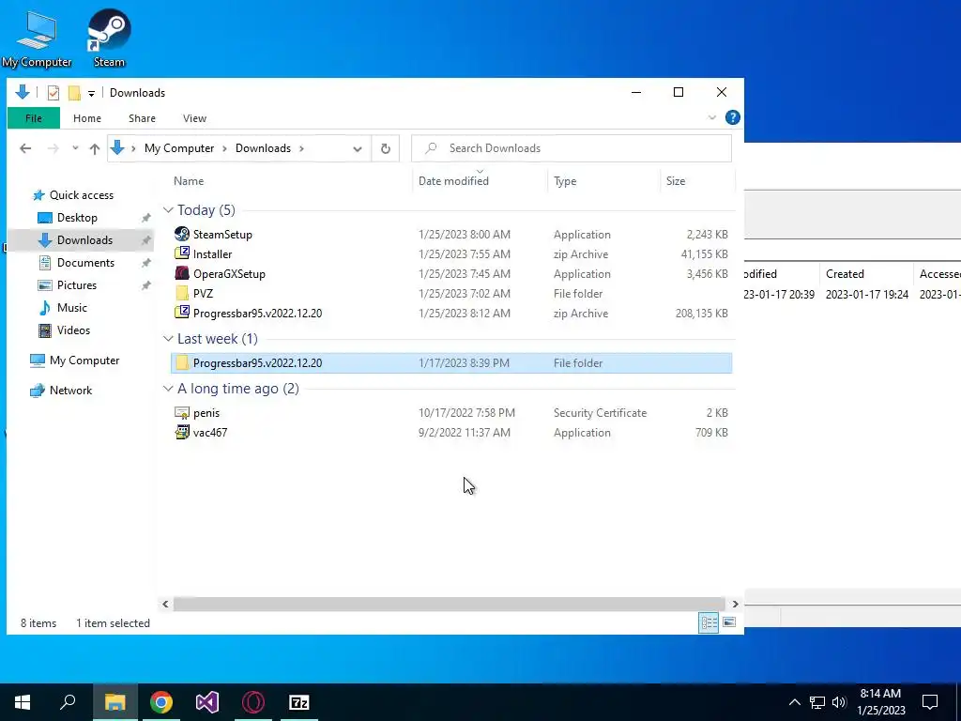The width and height of the screenshot is (961, 721).
Task: Collapse the A long time ago group
Action: point(168,389)
